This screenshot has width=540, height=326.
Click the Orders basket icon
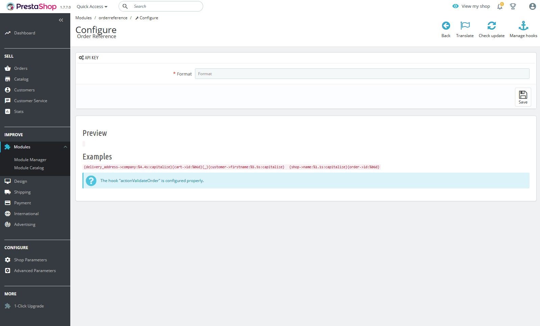coord(7,68)
